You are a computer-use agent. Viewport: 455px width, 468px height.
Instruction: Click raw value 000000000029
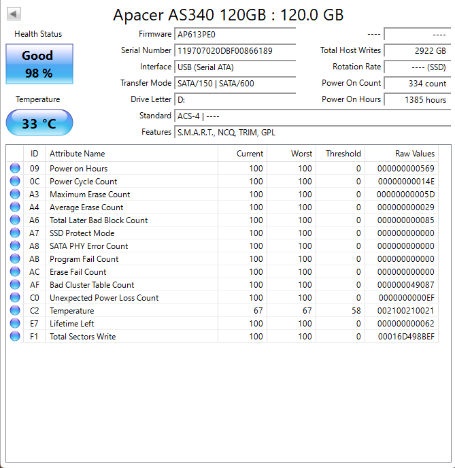click(406, 207)
